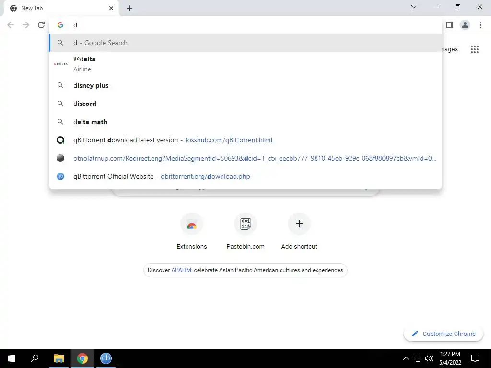Click the Delta airline logo icon
Viewport: 491px width, 368px height.
[60, 64]
